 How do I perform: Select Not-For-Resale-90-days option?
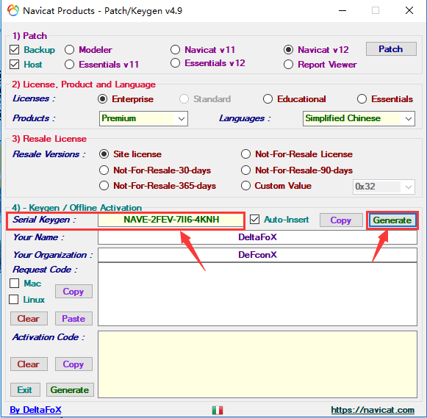[x=245, y=170]
